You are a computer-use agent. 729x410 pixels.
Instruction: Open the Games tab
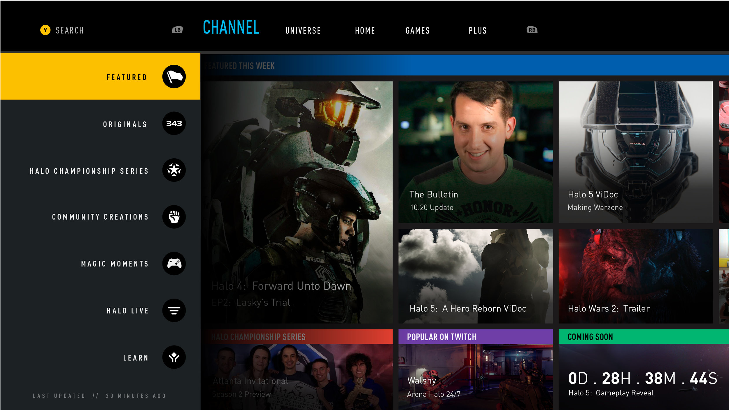[x=418, y=31]
